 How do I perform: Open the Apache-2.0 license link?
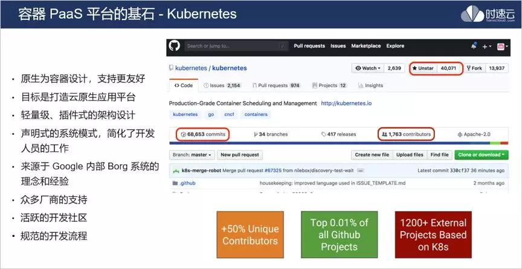[474, 134]
